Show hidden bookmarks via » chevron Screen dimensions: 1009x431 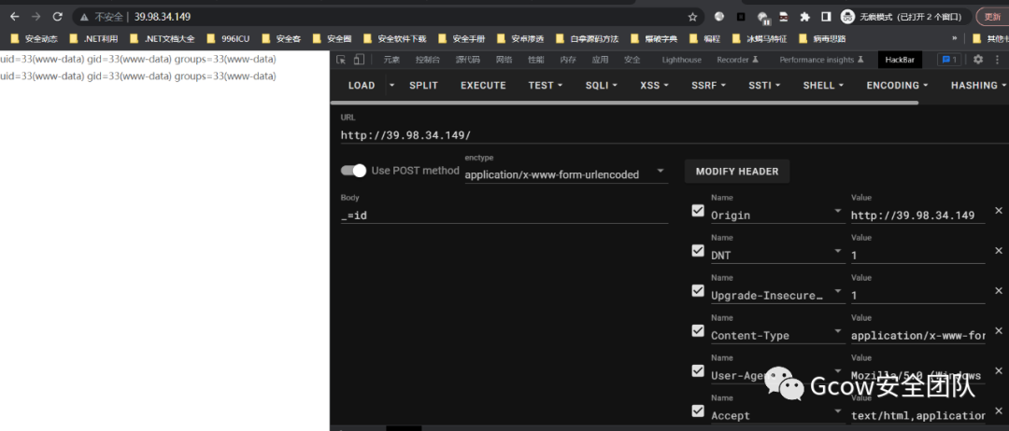point(954,38)
